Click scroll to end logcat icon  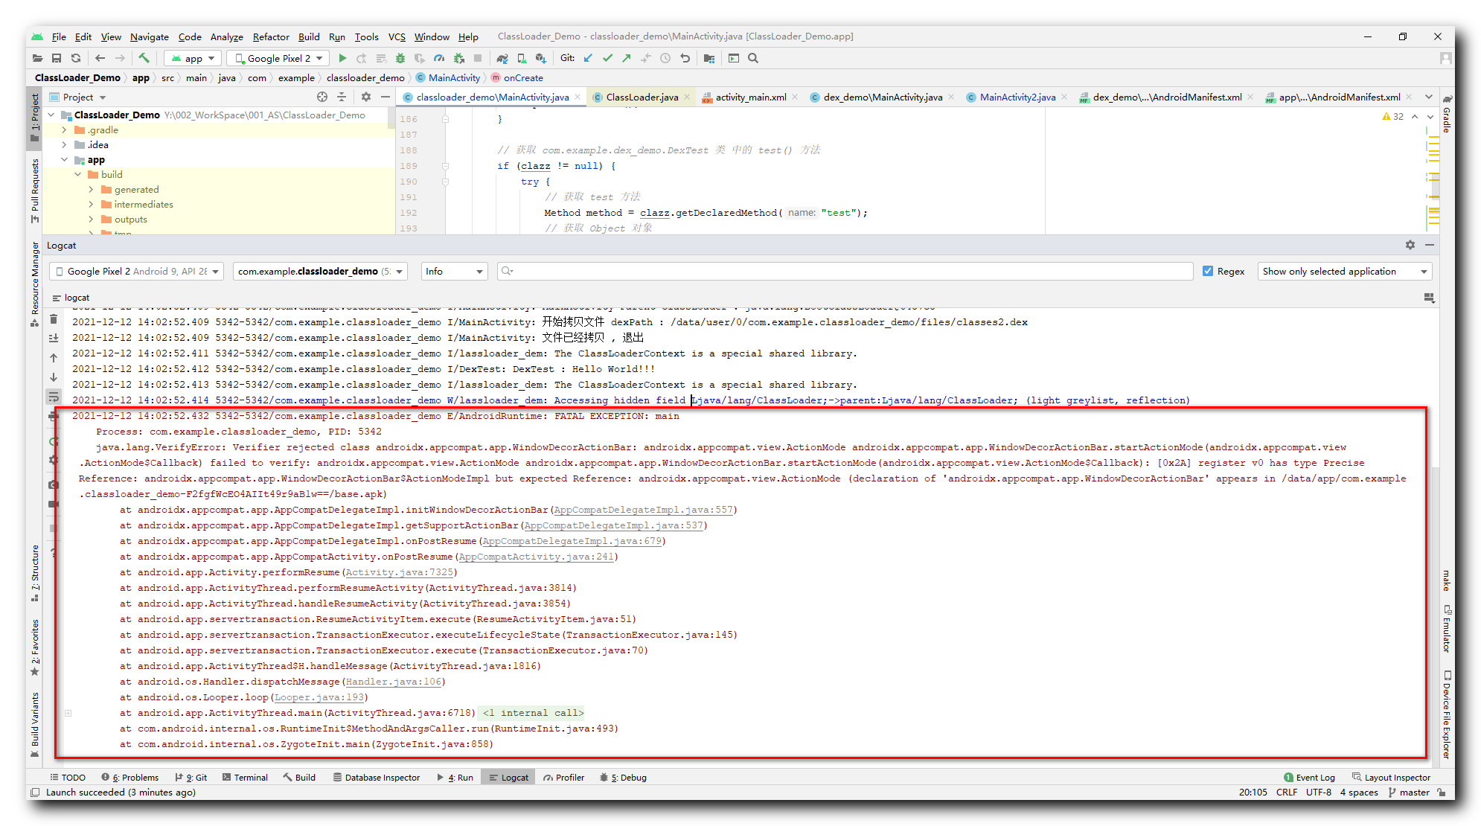(x=54, y=339)
